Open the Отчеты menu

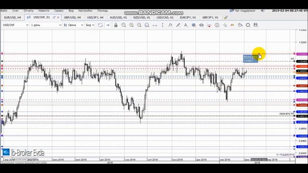28,11
